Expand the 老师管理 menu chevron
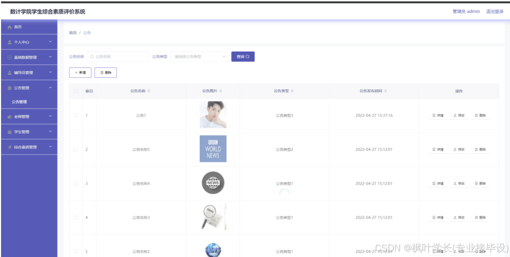The height and width of the screenshot is (257, 510). (x=50, y=117)
